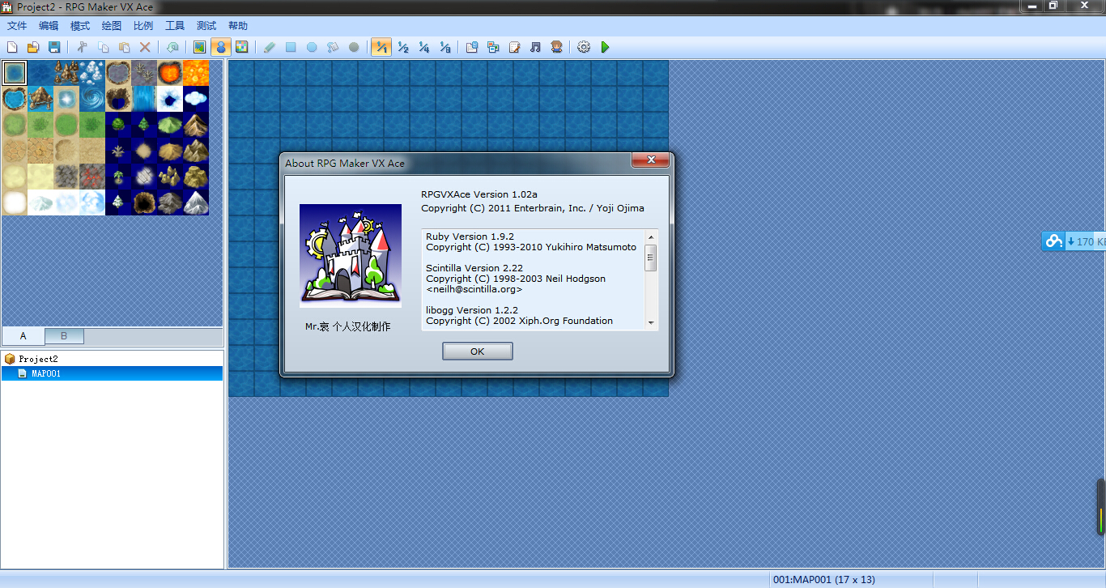This screenshot has width=1106, height=588.
Task: Select the Cut scissors icon
Action: click(x=82, y=48)
